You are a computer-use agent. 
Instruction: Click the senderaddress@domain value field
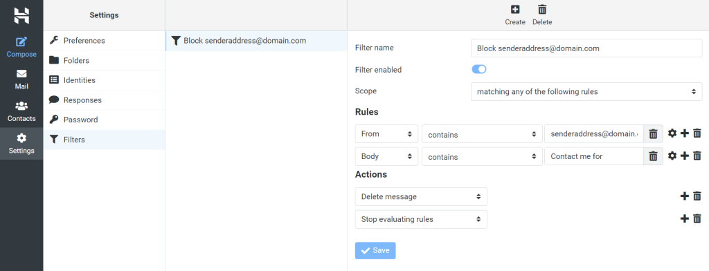point(593,134)
